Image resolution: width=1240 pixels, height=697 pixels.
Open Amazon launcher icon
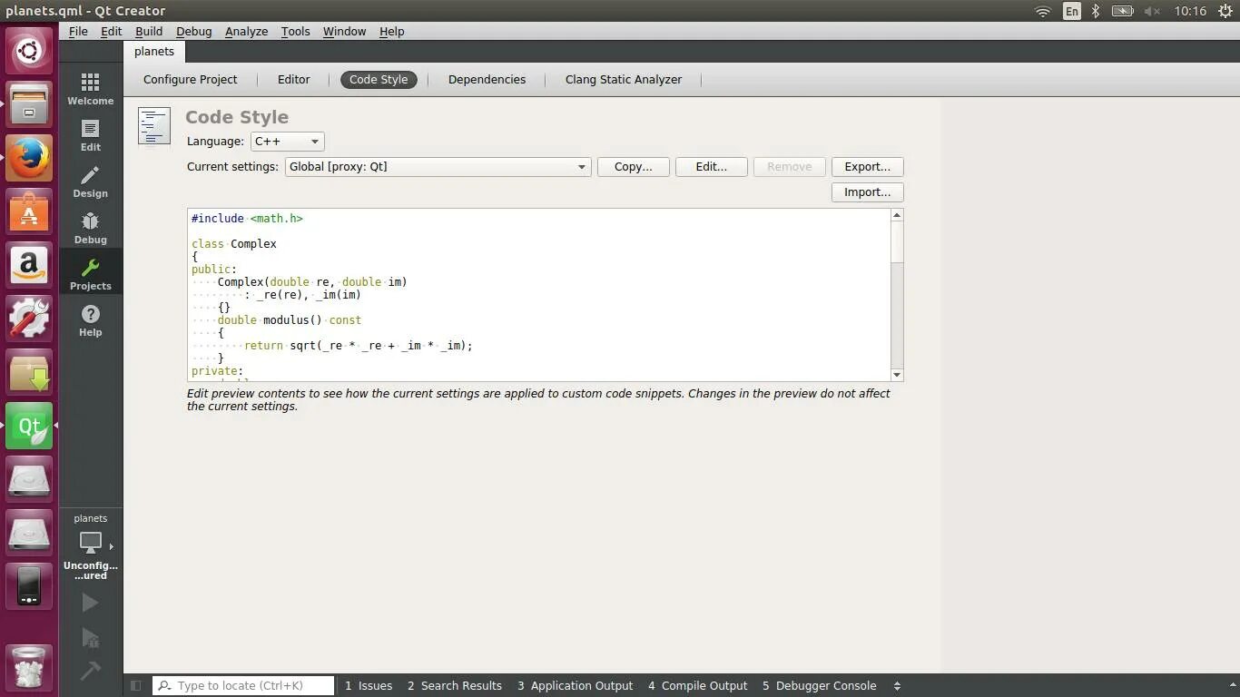coord(29,265)
